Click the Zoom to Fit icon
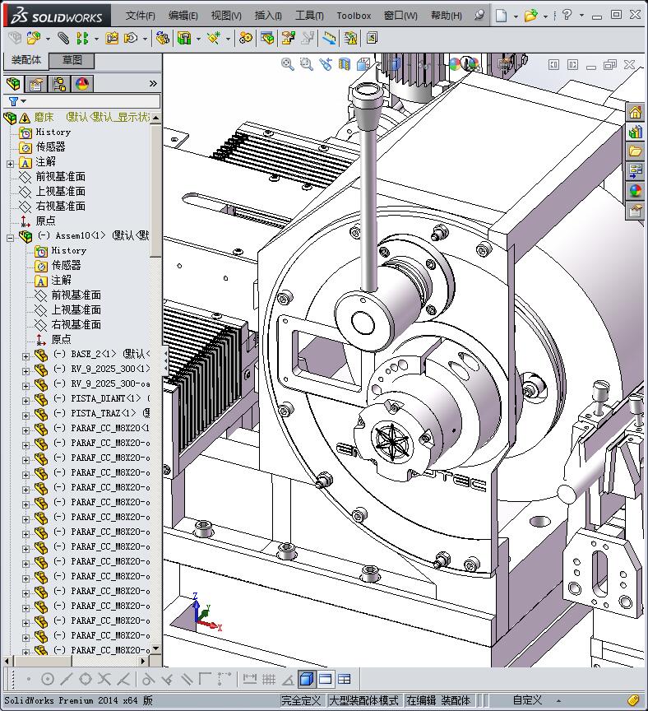The width and height of the screenshot is (648, 711). pos(287,64)
